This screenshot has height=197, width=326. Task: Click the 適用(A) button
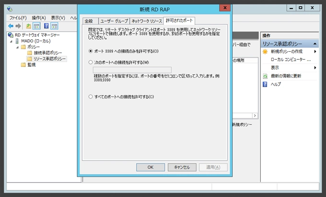coord(213,167)
